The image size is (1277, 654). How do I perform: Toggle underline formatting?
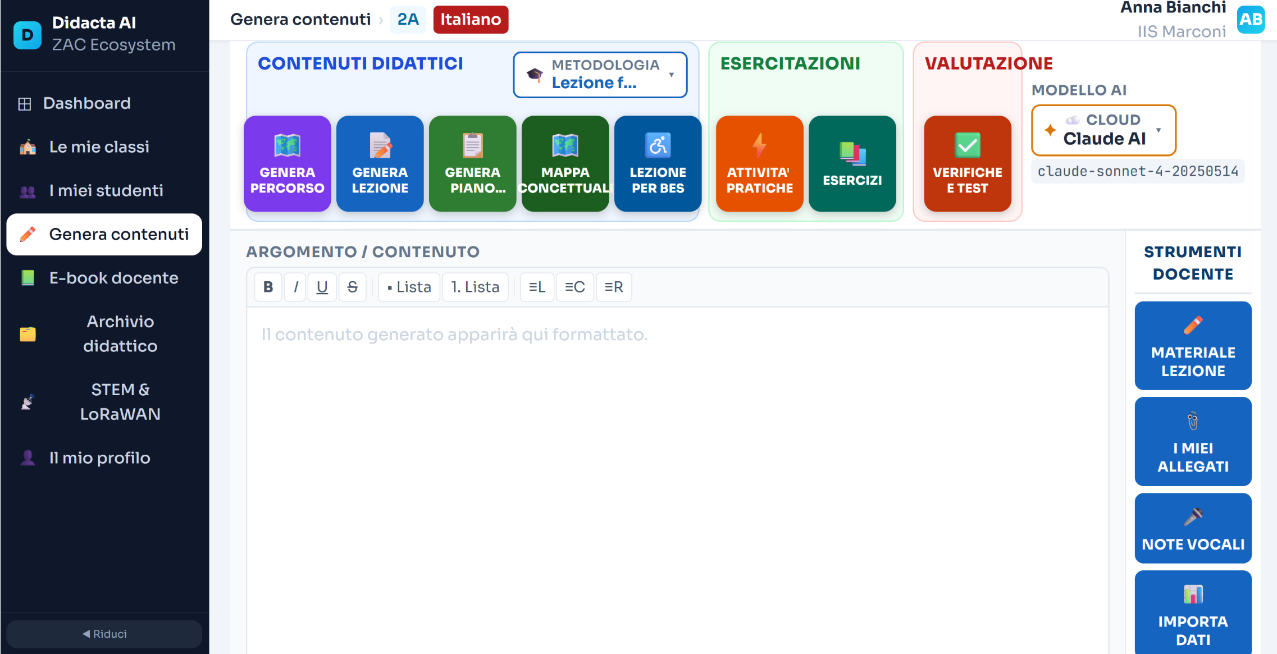(322, 287)
